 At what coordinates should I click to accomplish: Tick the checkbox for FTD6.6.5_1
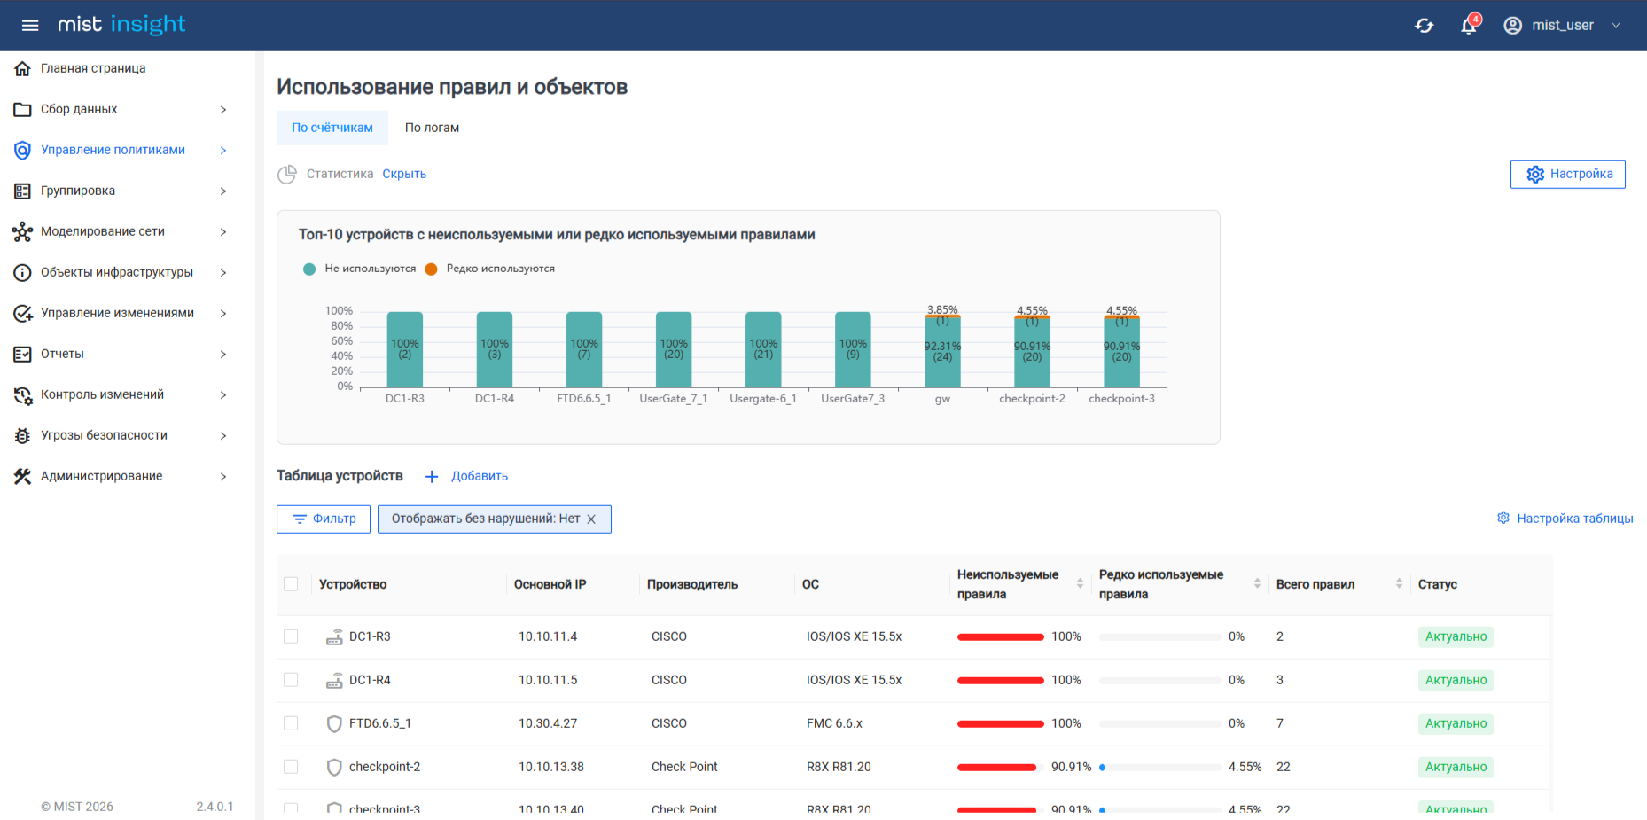coord(291,723)
